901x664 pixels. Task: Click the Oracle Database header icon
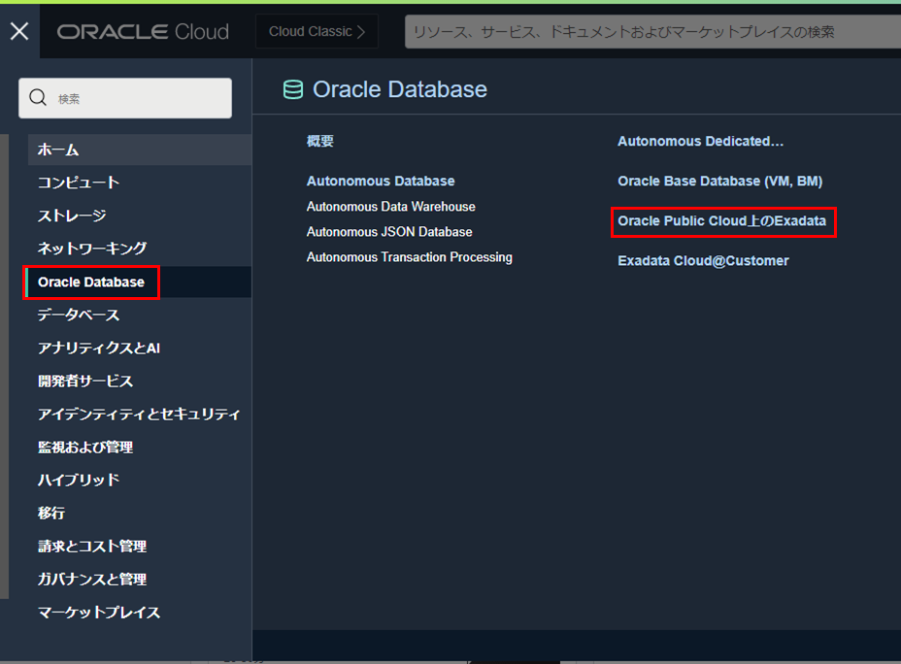[292, 90]
